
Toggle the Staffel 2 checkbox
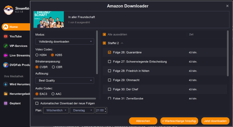[104, 43]
